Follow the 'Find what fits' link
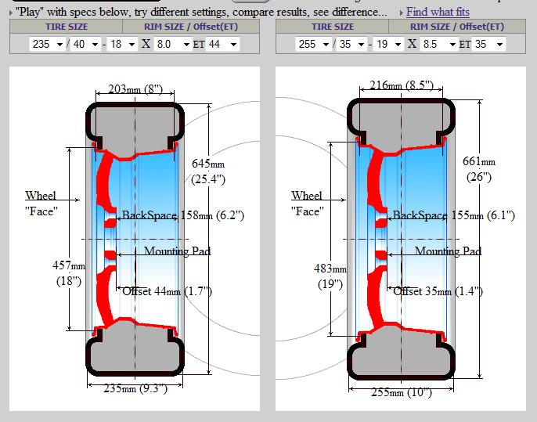Viewport: 537px width, 422px height. tap(438, 12)
